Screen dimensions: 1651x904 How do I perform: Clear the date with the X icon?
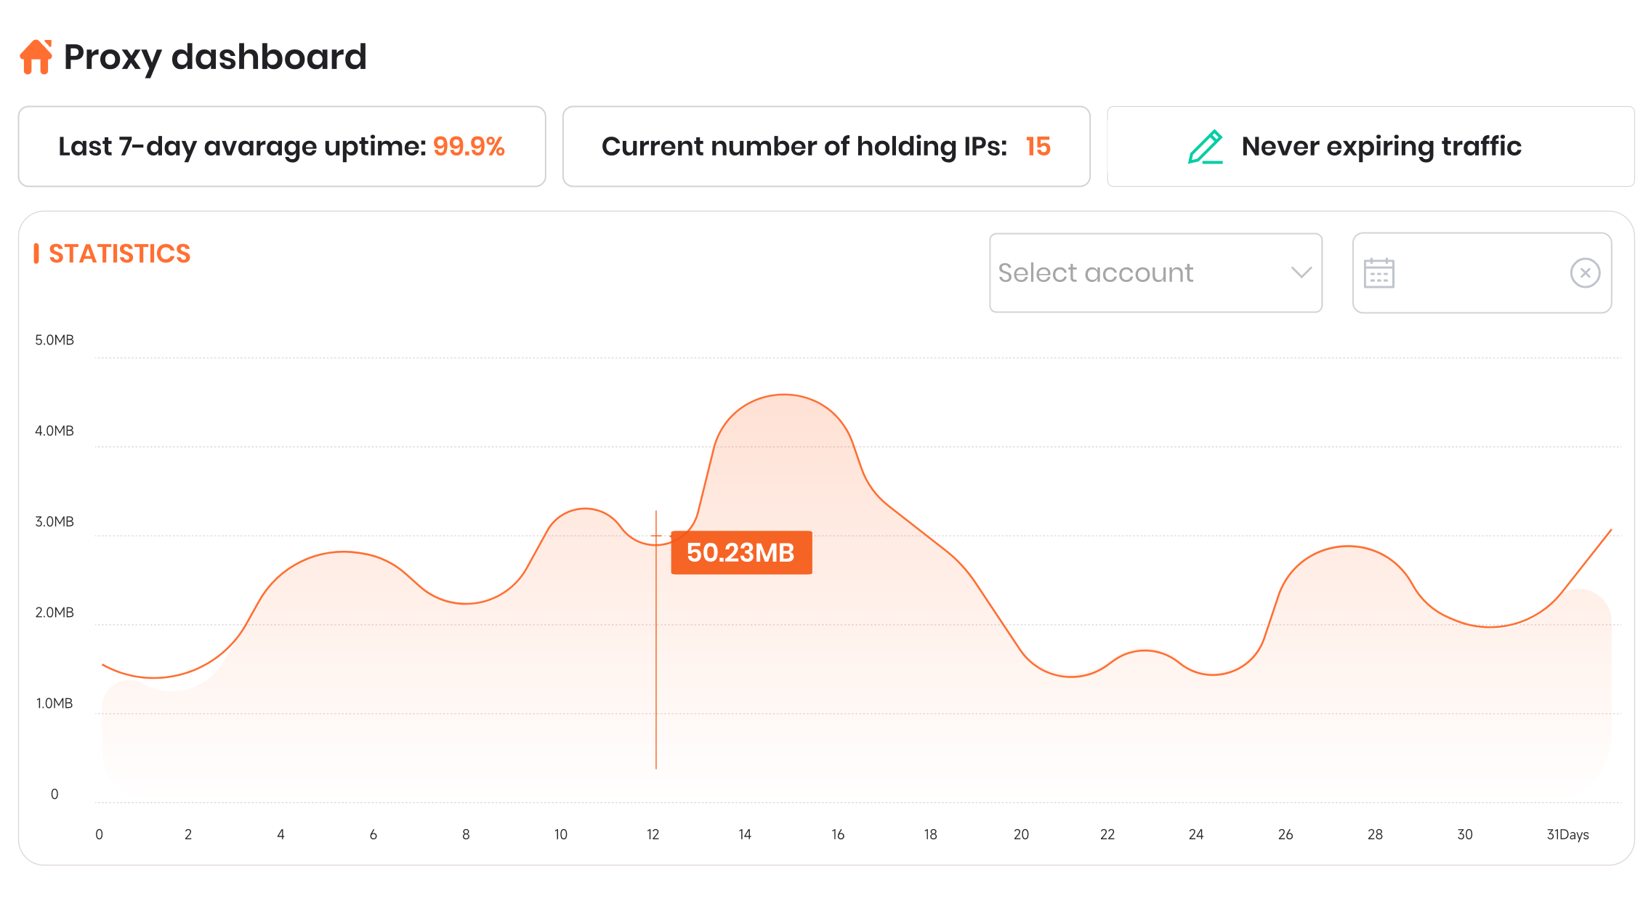pyautogui.click(x=1585, y=273)
